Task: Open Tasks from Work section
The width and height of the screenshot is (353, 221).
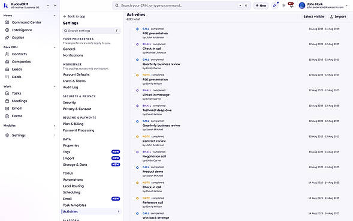Action: click(16, 93)
